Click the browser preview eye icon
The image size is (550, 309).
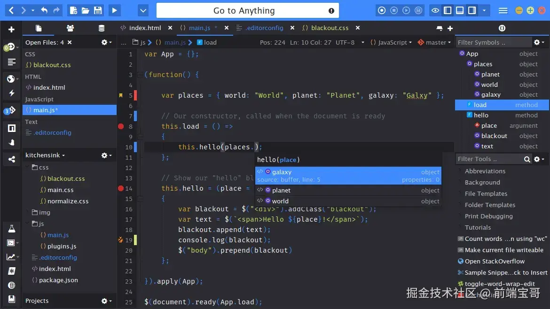[x=435, y=10]
